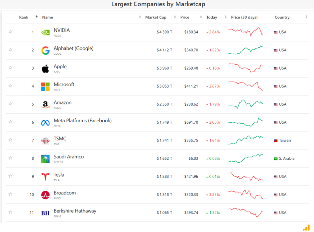Open the TSMC company page
Screen dimensions: 314x232
coord(60,139)
